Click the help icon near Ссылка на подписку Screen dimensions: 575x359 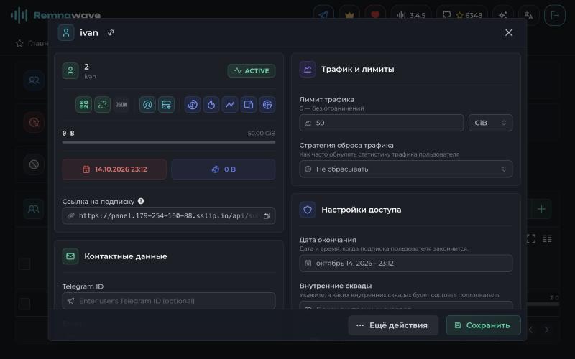click(141, 201)
